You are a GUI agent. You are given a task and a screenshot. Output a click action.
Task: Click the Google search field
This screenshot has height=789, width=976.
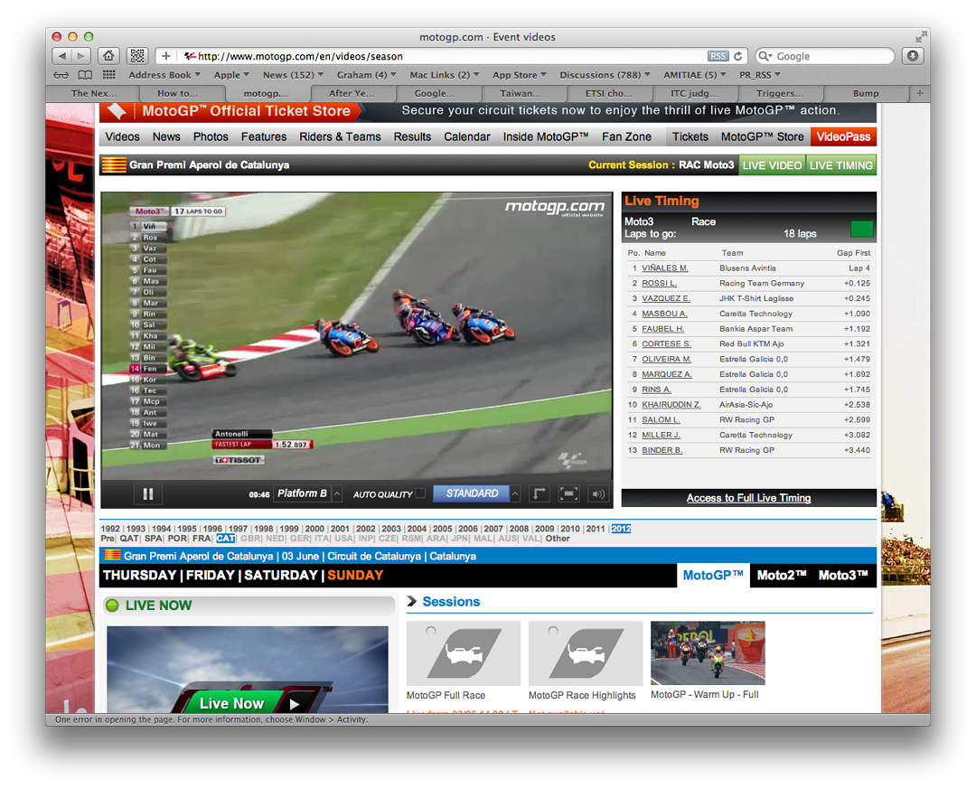click(x=825, y=56)
